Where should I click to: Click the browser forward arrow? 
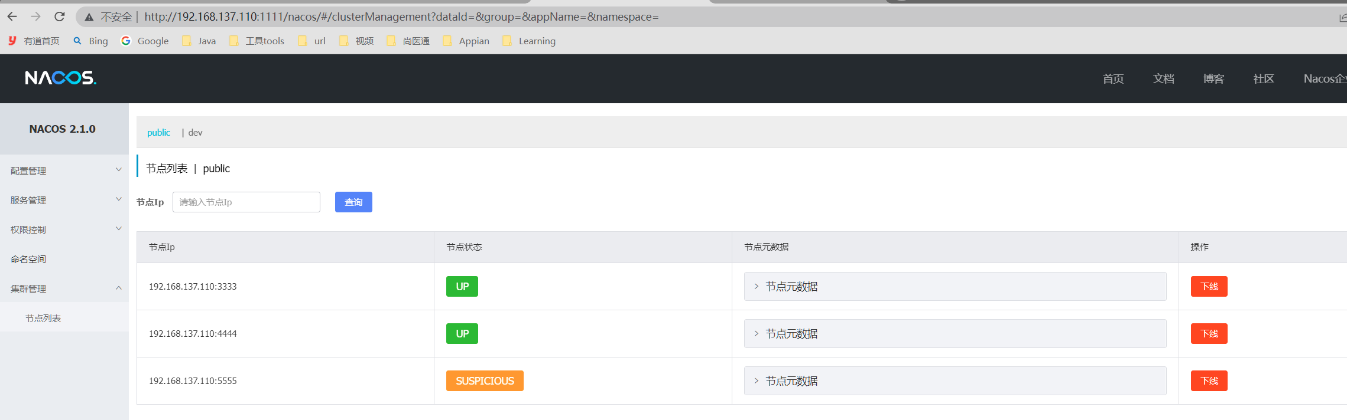point(36,17)
